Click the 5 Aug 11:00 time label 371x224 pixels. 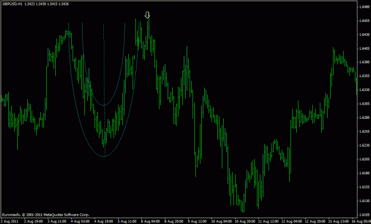coord(127,222)
